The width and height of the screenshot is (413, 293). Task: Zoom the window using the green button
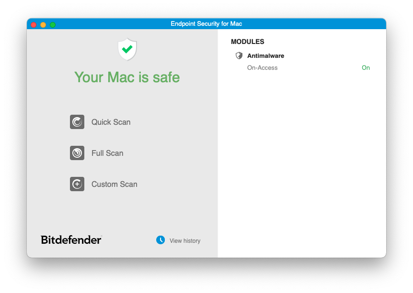pos(53,24)
